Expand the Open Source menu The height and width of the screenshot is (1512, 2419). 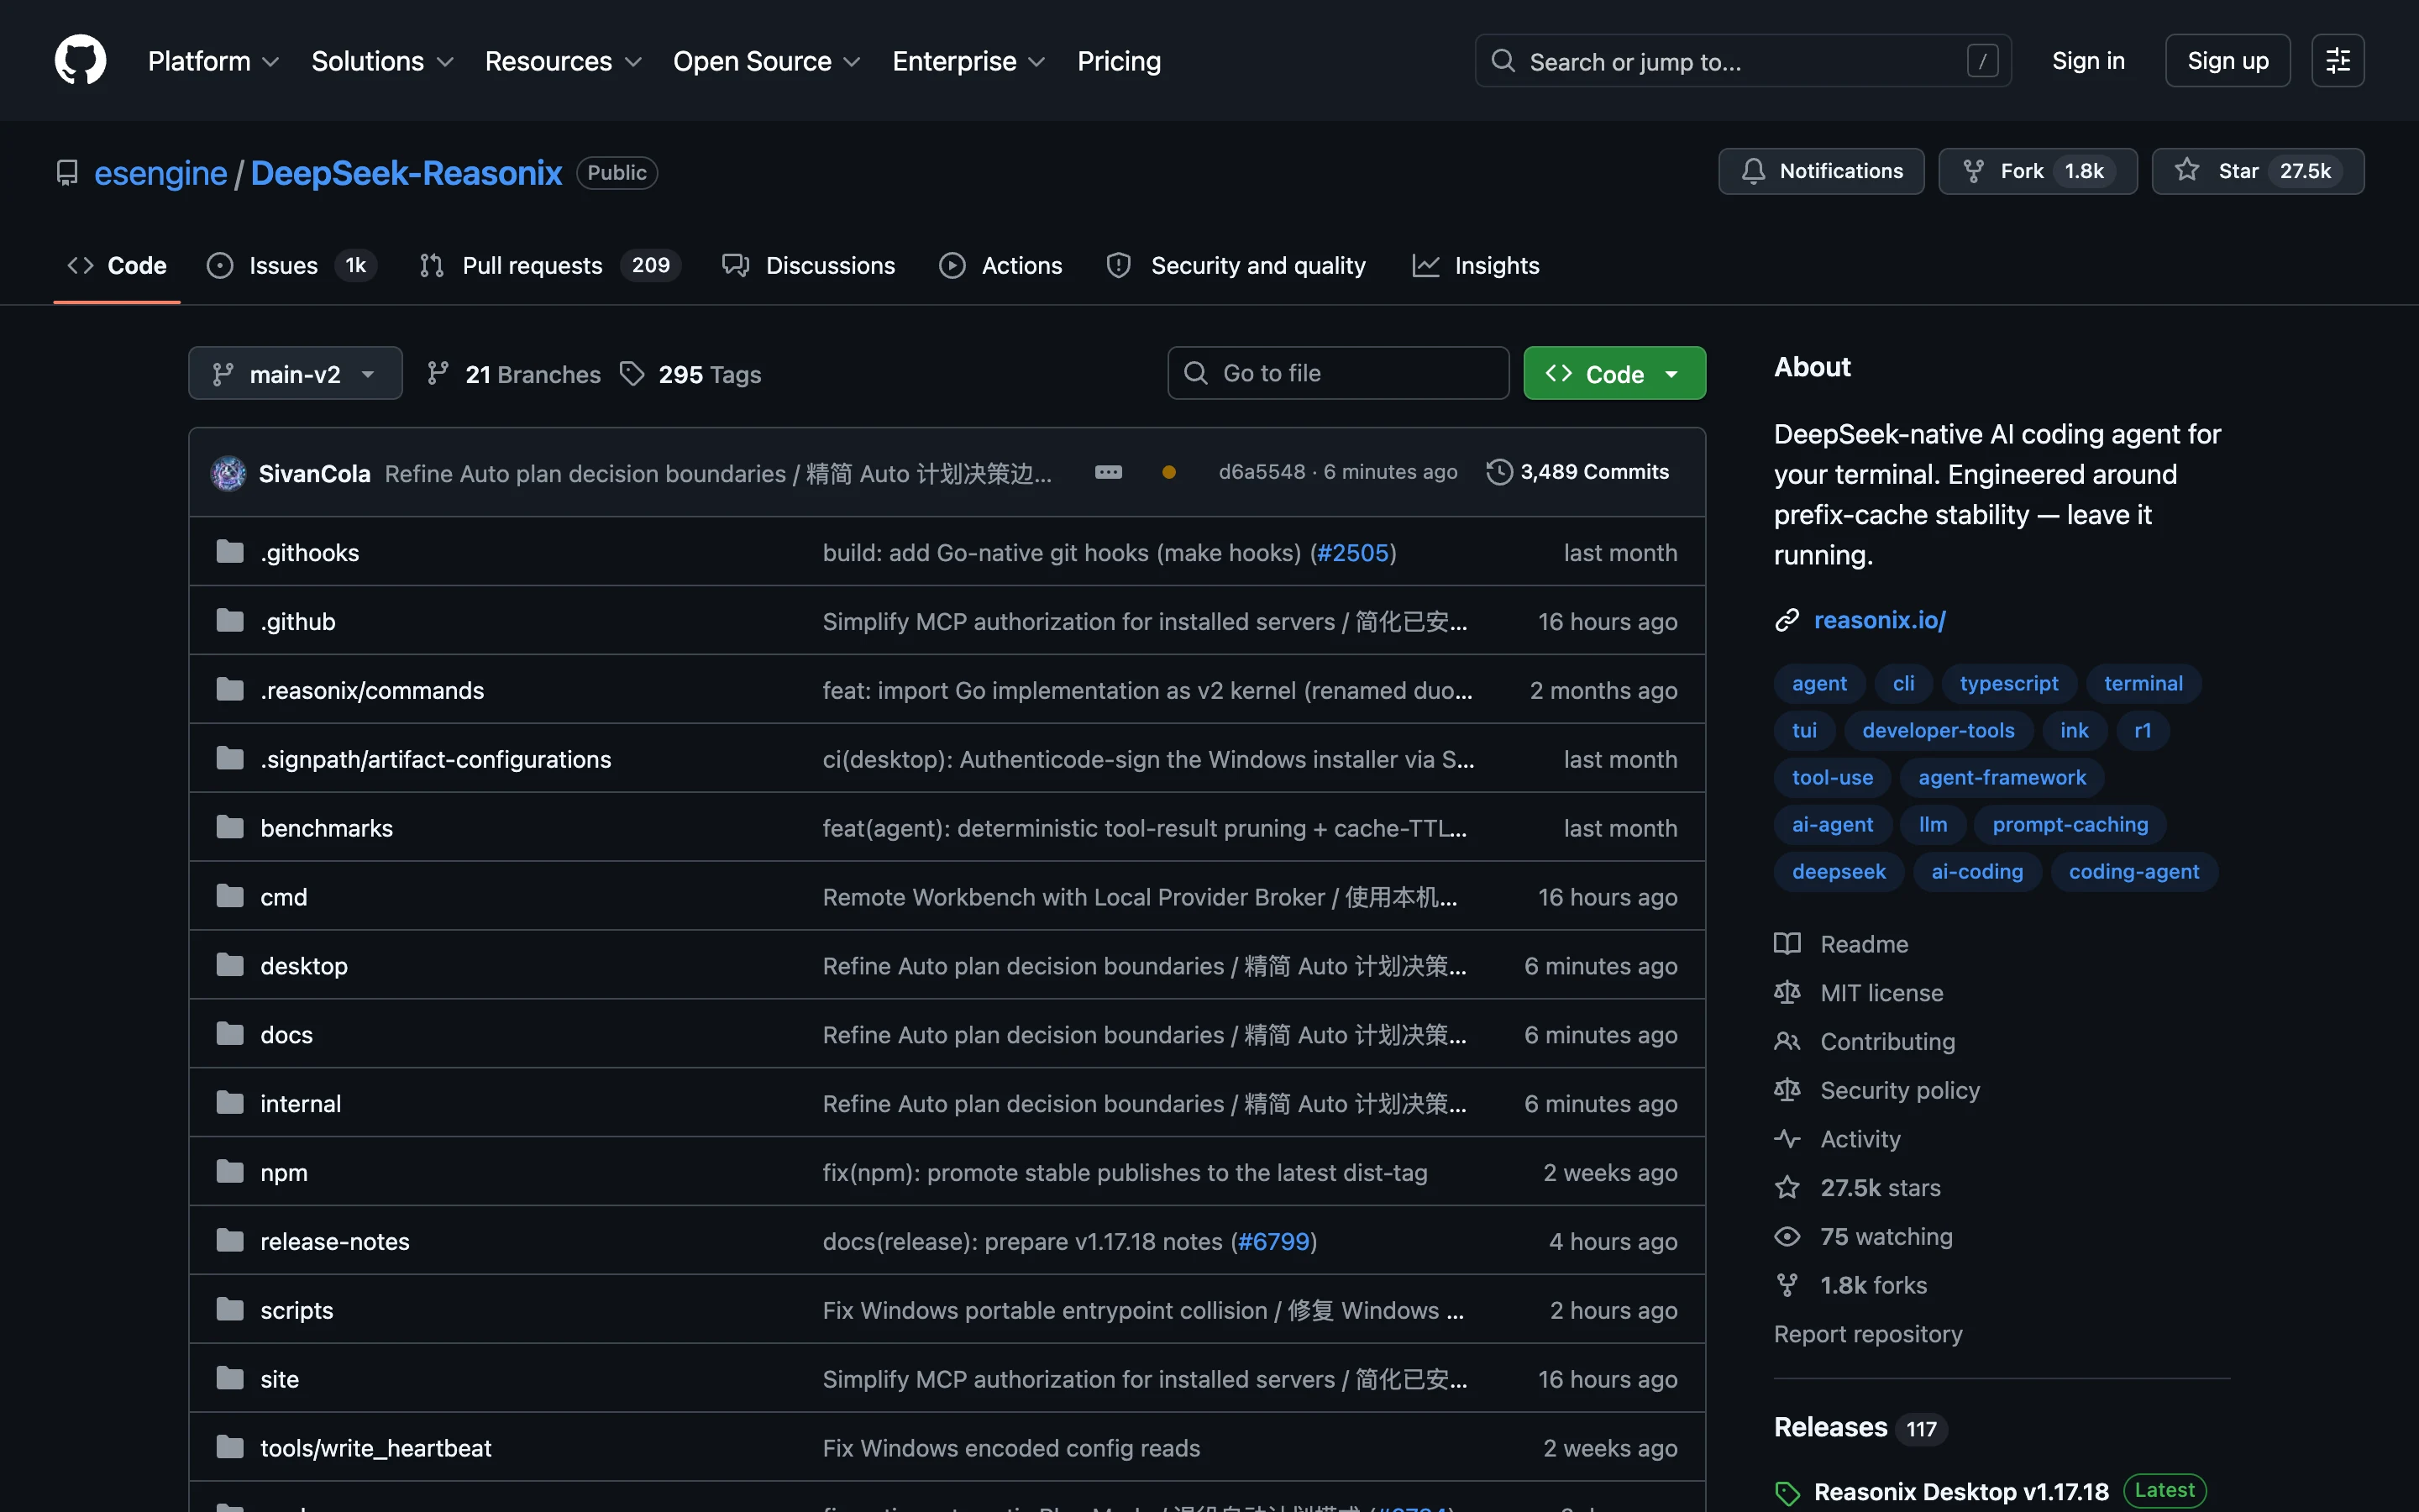[767, 61]
